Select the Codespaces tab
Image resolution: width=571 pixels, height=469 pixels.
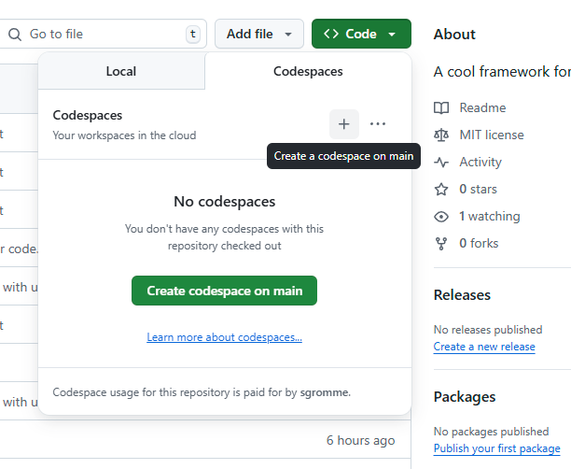[308, 71]
